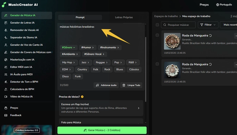Click the IA Áudio para MIDI icon

6,75
